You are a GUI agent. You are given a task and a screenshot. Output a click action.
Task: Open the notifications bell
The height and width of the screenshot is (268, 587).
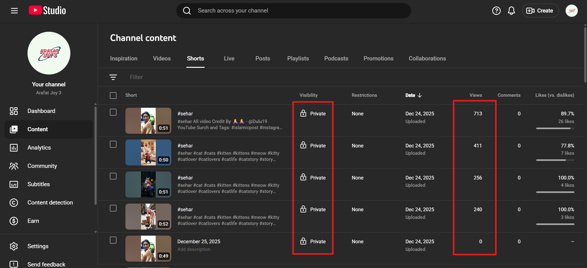tap(511, 11)
